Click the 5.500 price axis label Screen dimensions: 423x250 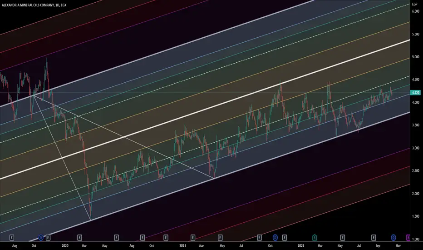[x=415, y=34]
